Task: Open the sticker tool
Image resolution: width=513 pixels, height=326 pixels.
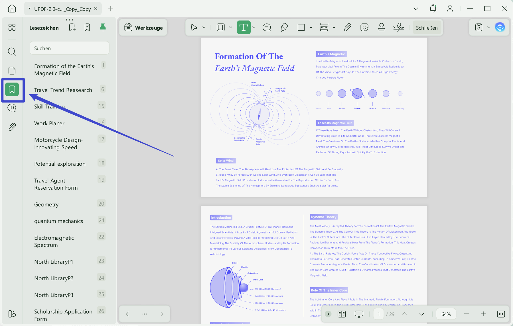Action: (x=364, y=28)
